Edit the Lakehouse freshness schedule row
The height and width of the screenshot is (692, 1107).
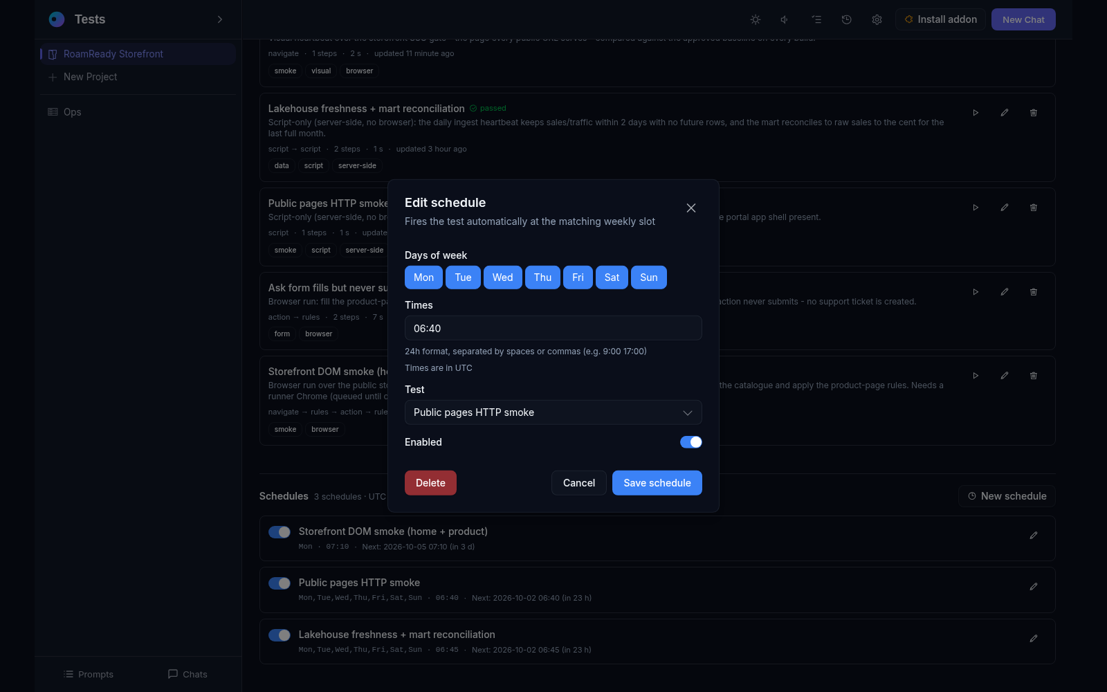1034,639
